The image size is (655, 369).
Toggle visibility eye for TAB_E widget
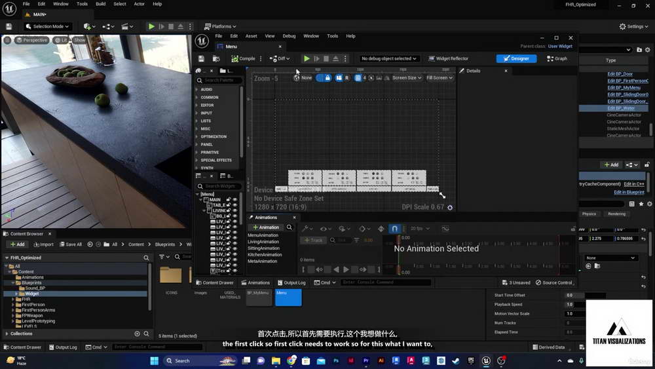tap(234, 205)
